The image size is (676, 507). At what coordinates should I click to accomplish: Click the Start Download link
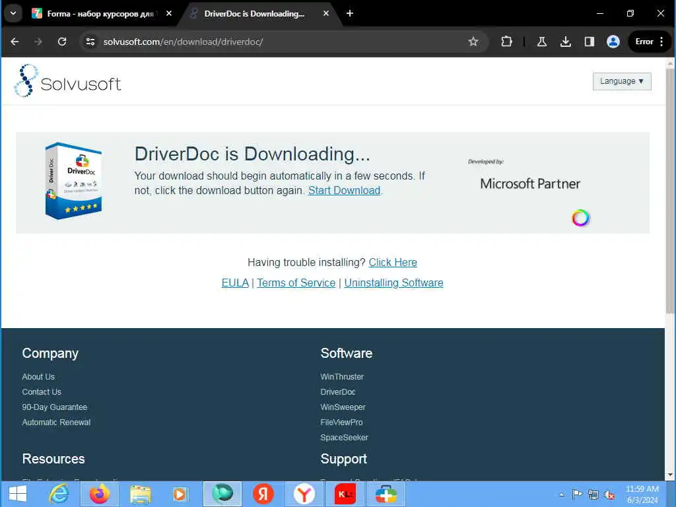(x=344, y=191)
